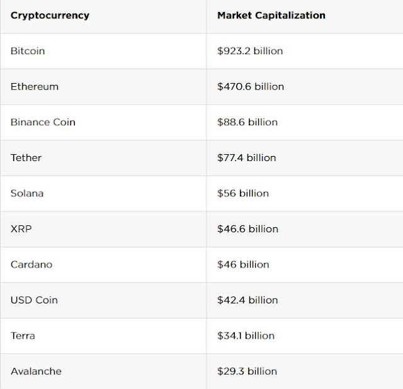Screen dimensions: 403x389
Task: Click the $56 billion value
Action: tap(243, 193)
